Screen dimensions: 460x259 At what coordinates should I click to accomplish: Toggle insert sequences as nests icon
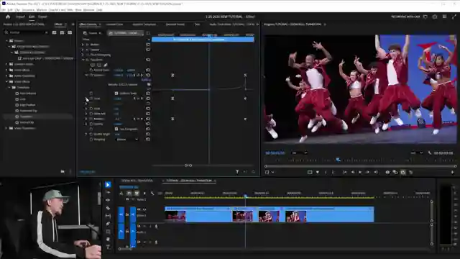click(x=121, y=194)
